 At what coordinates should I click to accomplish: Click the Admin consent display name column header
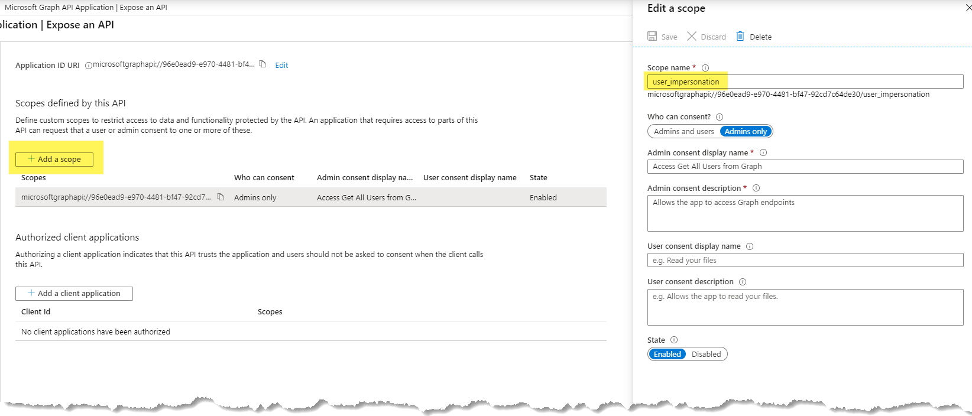[365, 178]
